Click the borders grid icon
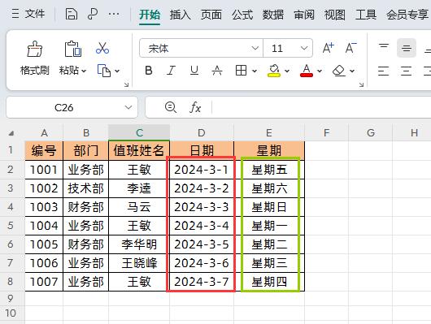This screenshot has width=431, height=324. [x=241, y=71]
